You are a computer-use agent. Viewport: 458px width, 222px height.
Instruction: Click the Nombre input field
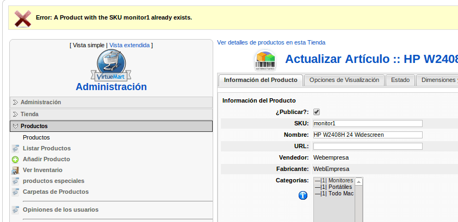(x=368, y=135)
